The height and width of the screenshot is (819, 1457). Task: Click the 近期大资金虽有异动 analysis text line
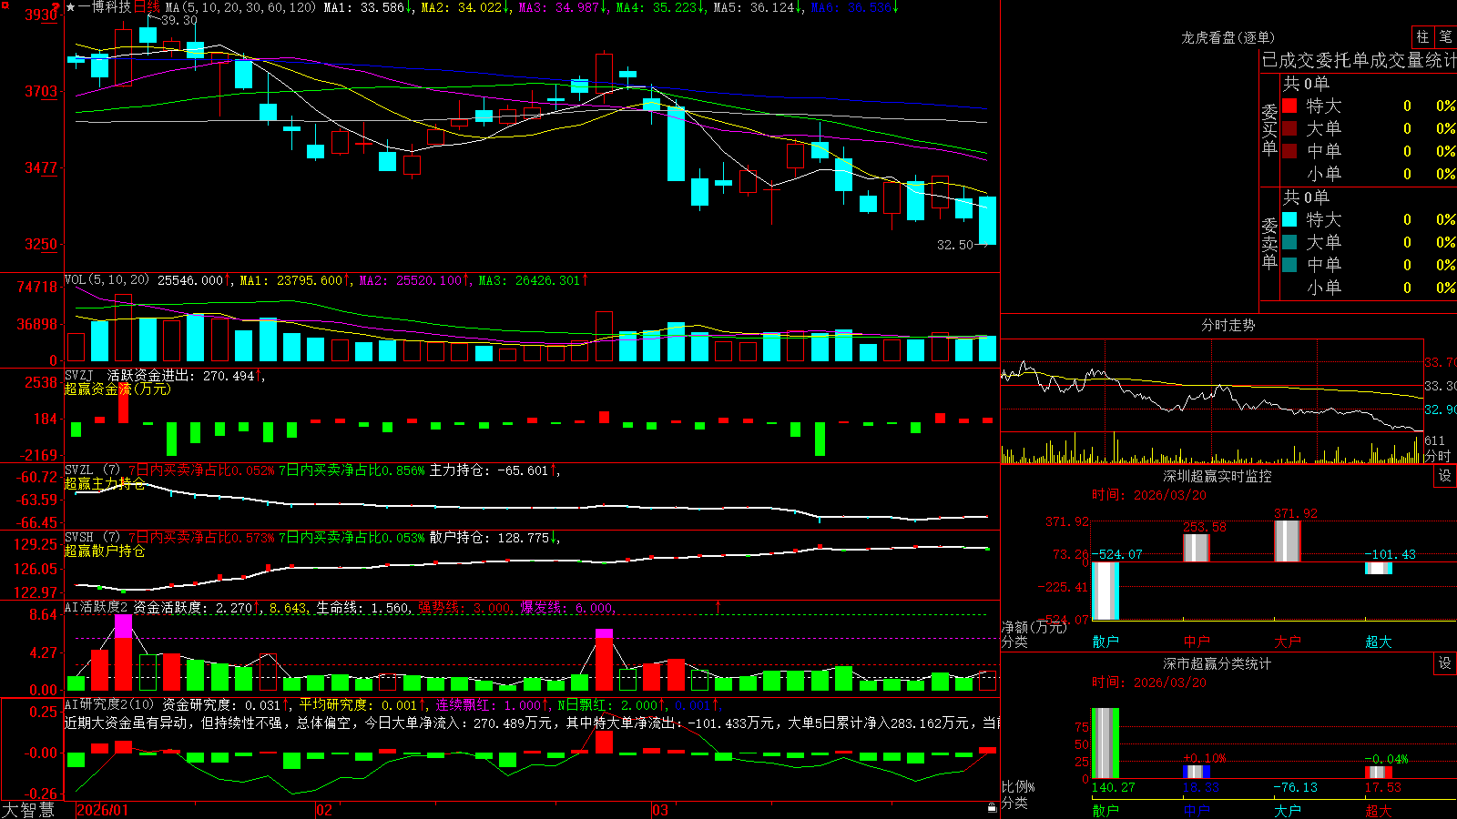pos(532,723)
